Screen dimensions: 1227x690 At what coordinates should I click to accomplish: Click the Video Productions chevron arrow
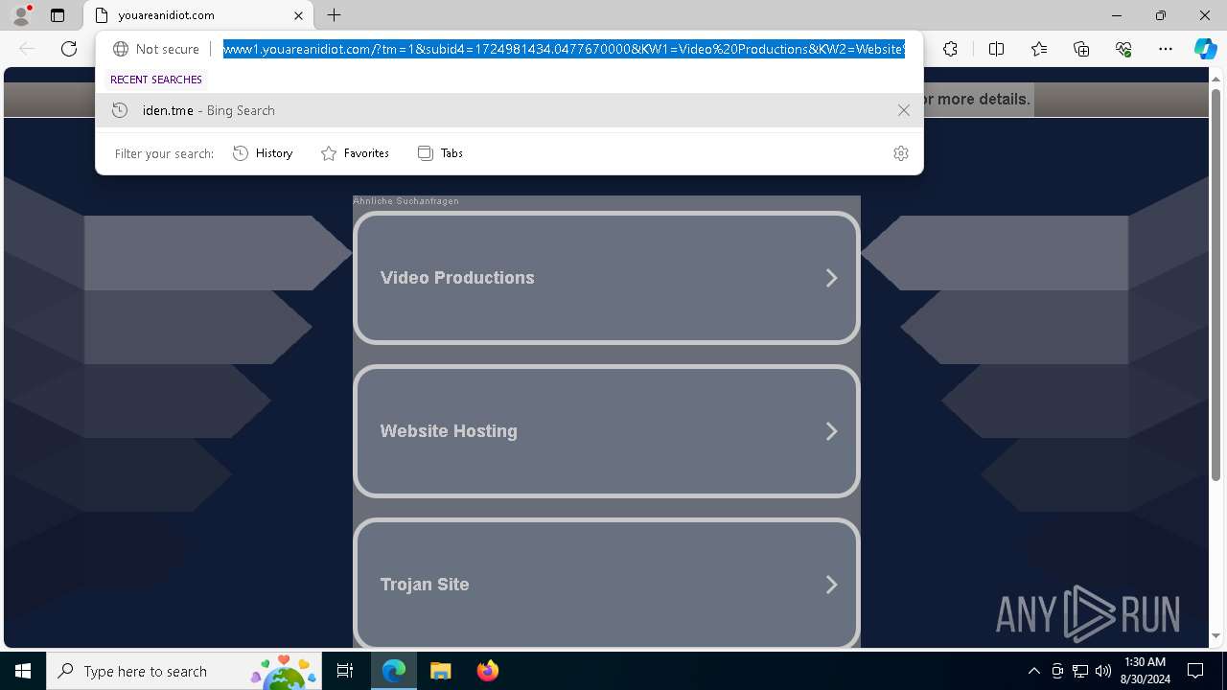coord(831,278)
